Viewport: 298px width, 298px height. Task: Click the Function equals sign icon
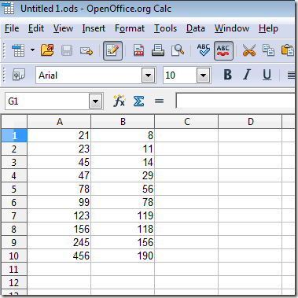(x=159, y=101)
